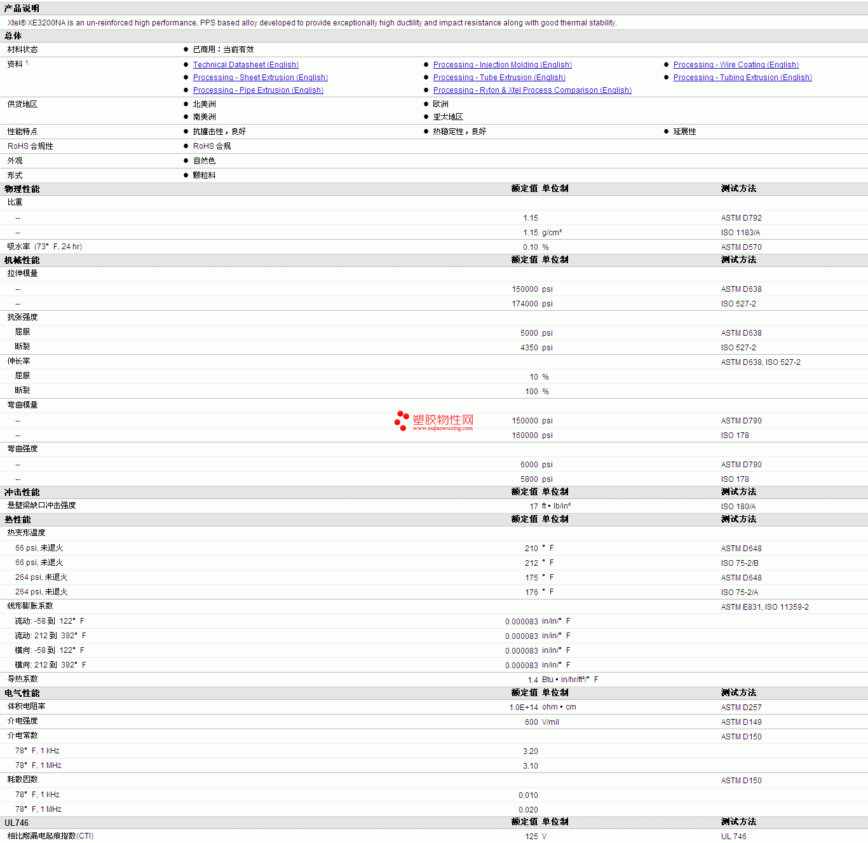The height and width of the screenshot is (843, 868).
Task: Click ASTM D638, ISO 527-2 elongation method
Action: pyautogui.click(x=761, y=362)
